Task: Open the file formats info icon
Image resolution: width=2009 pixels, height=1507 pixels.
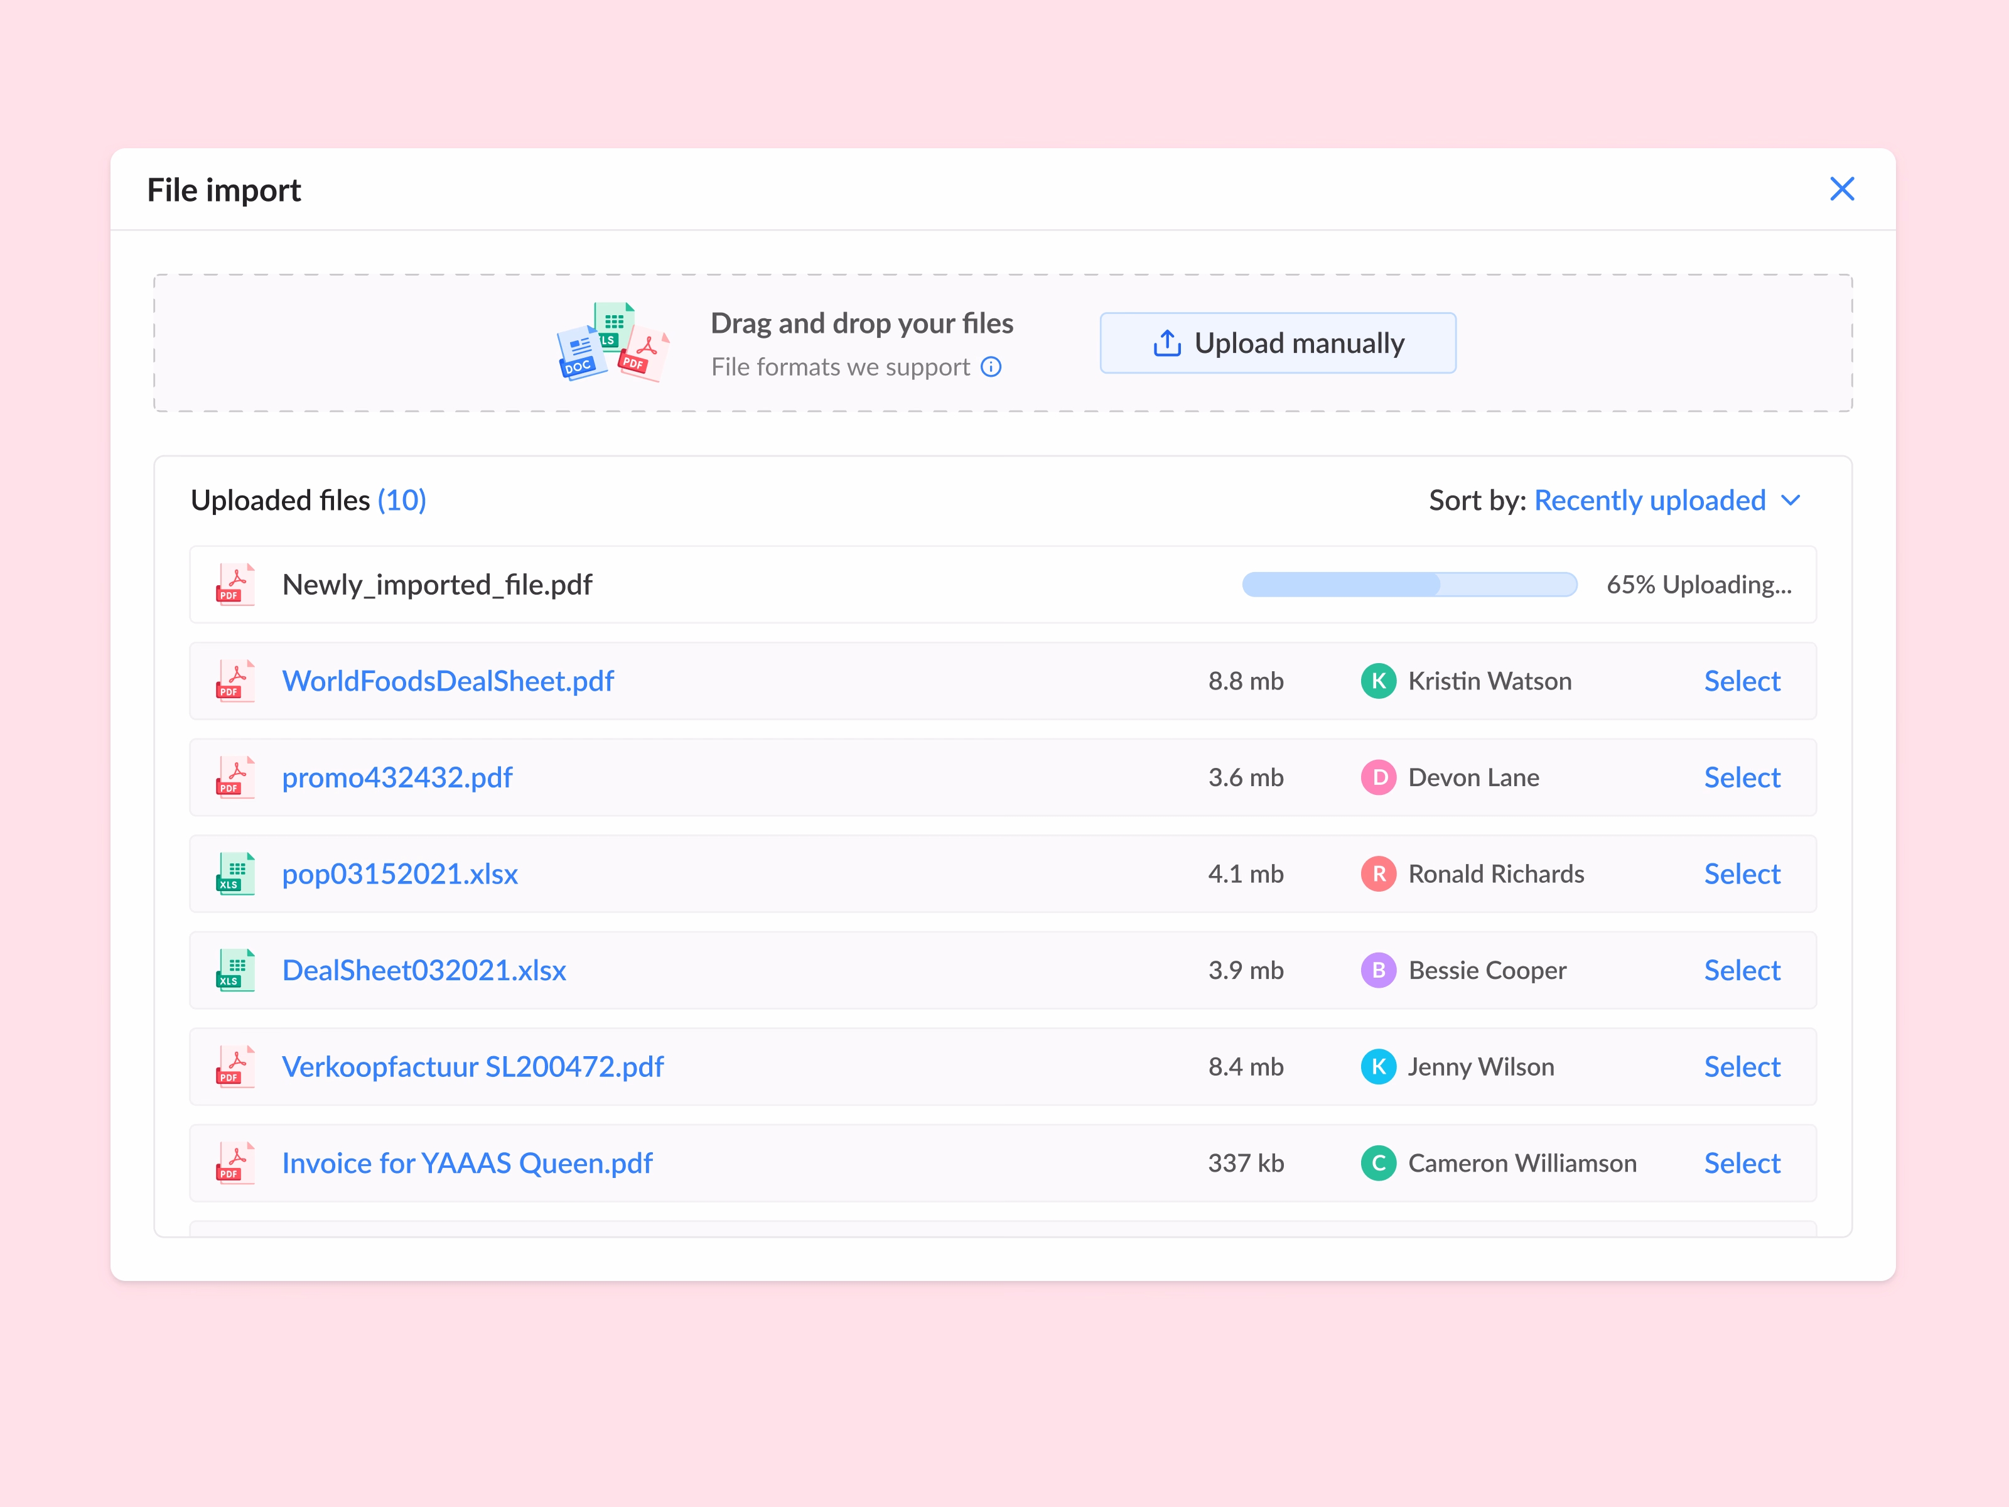Action: point(991,367)
